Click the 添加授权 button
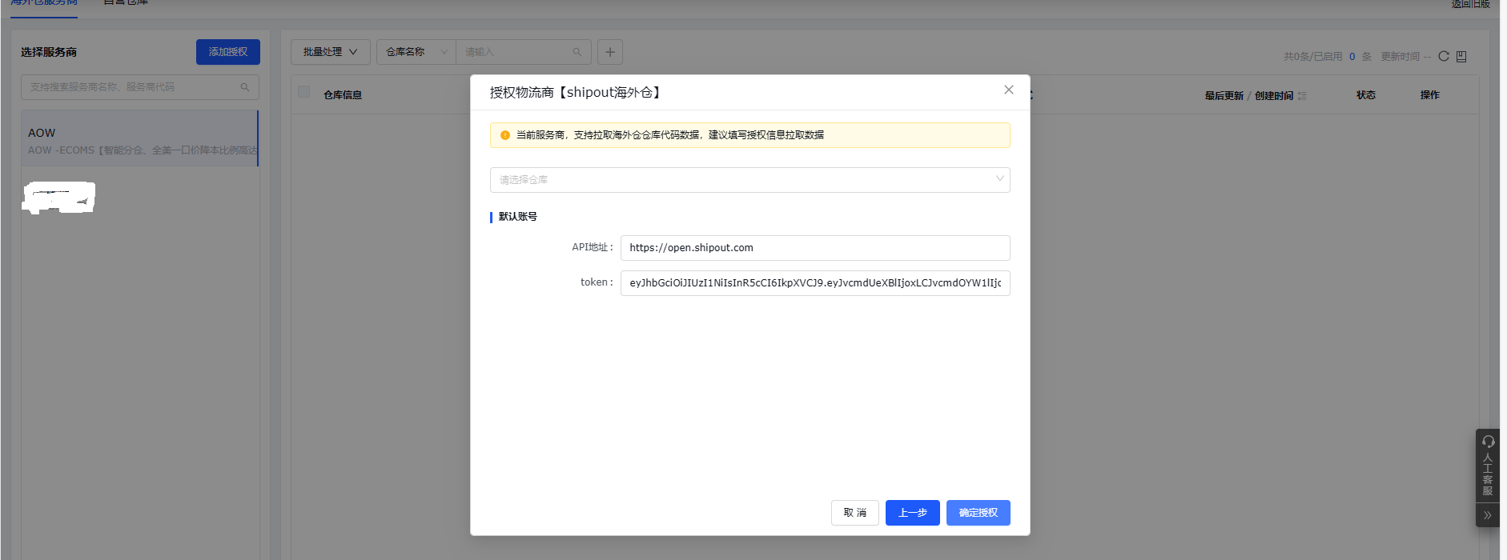This screenshot has height=560, width=1507. point(228,52)
